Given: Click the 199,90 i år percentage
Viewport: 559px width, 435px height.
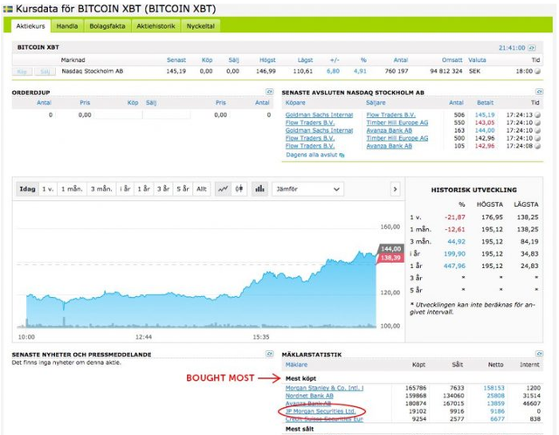Looking at the screenshot, I should [454, 254].
